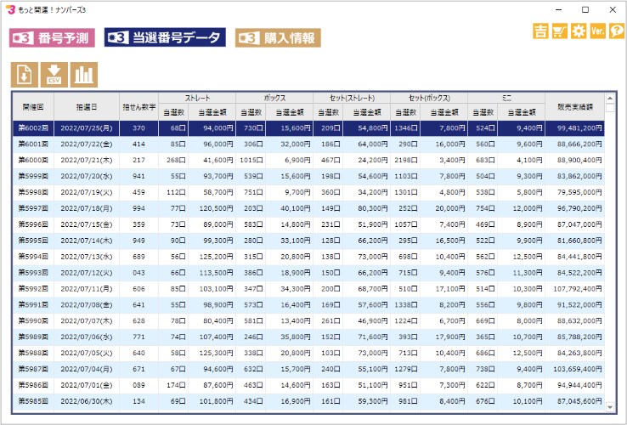
Task: Click sales amount 99,481,200円
Action: coord(579,128)
